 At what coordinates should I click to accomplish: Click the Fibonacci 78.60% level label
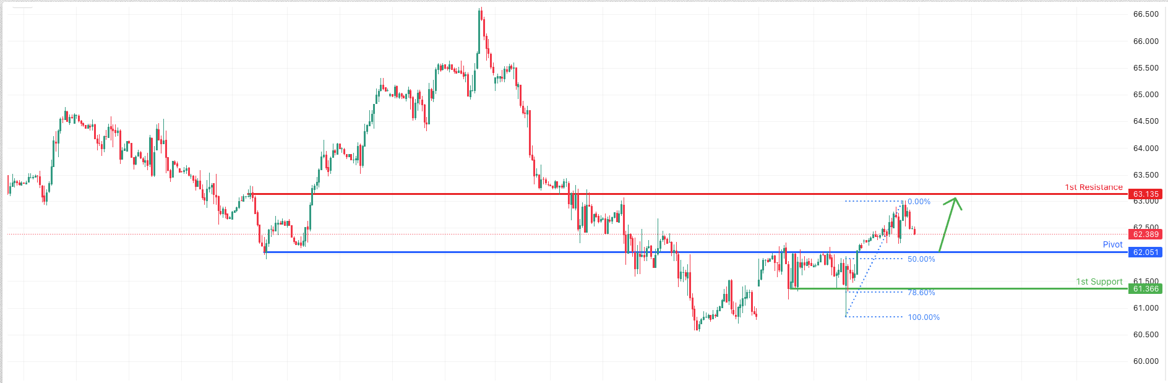[x=921, y=293]
